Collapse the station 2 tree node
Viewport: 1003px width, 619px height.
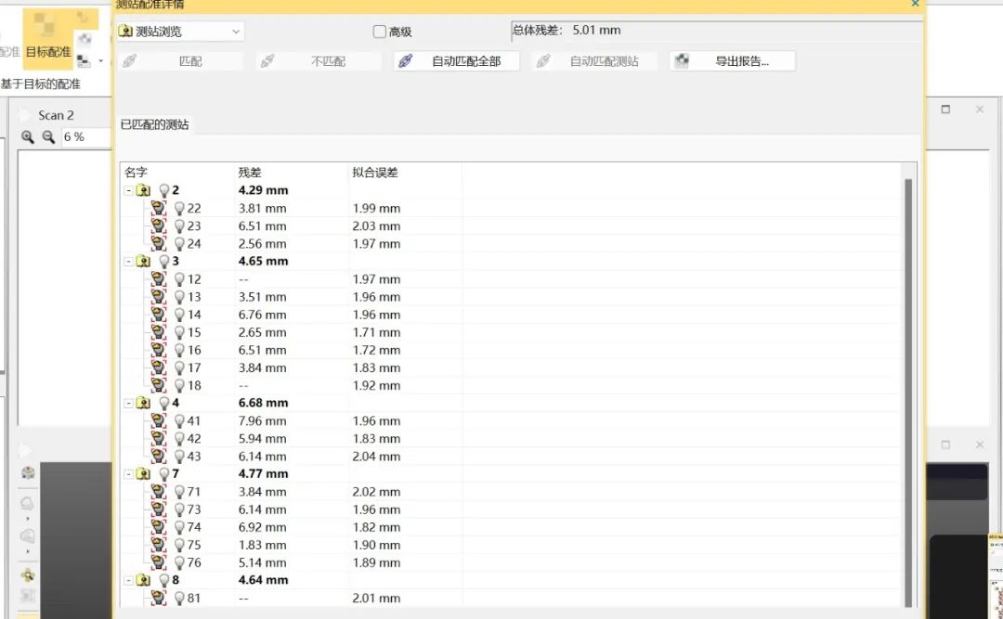[x=128, y=190]
